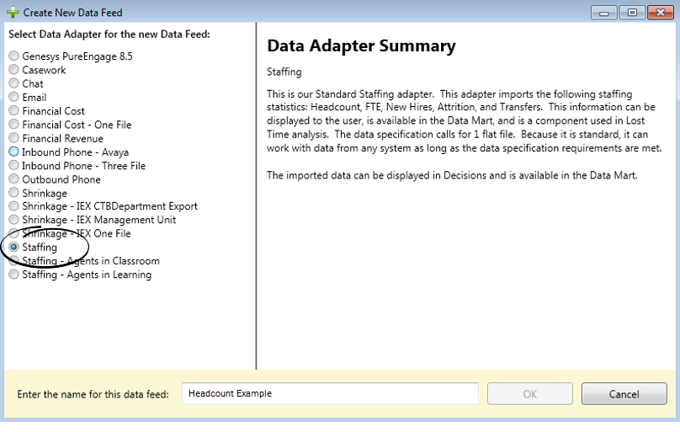Viewport: 680px width, 432px height.
Task: Click the 'imported data can be displayed' sentence
Action: pyautogui.click(x=452, y=175)
